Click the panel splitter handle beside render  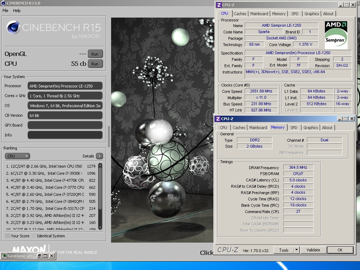(x=109, y=136)
